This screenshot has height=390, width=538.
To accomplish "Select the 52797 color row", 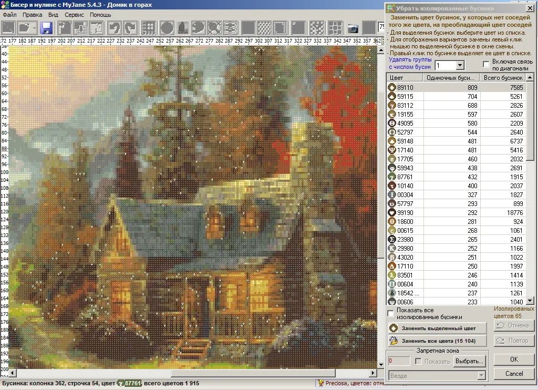I will [x=457, y=132].
